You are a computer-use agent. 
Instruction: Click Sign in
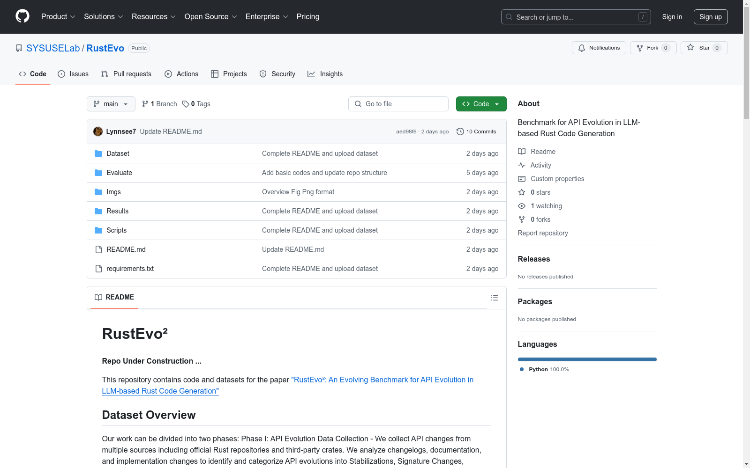672,17
